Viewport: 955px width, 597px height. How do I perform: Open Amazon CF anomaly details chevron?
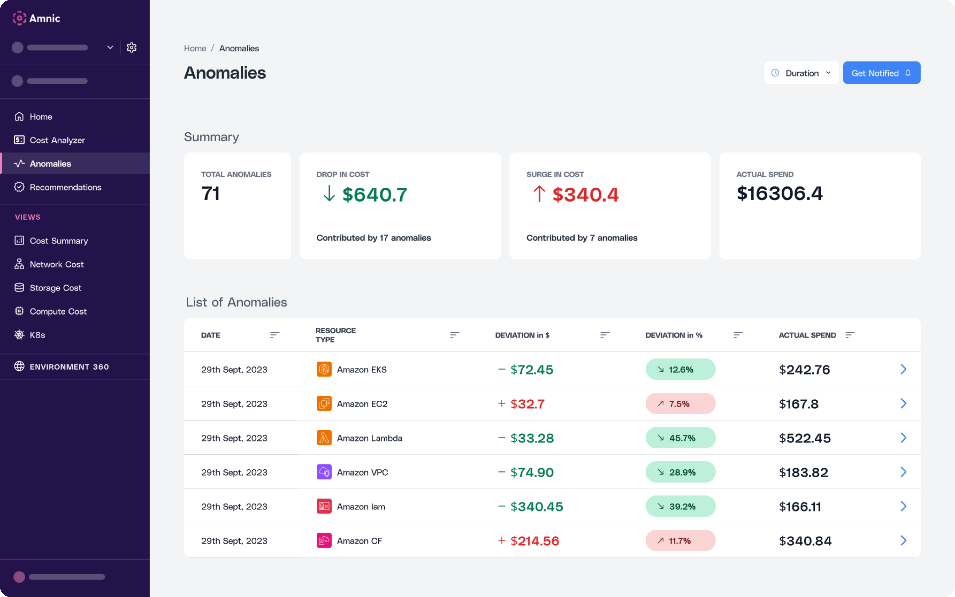[x=903, y=541]
